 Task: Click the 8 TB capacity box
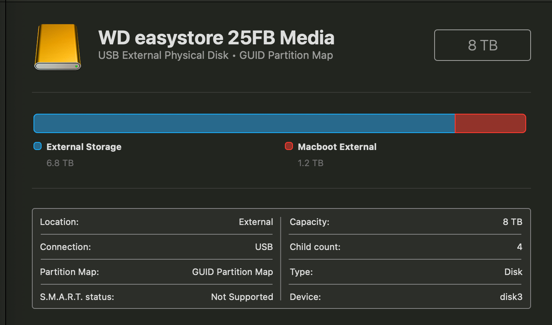(482, 45)
